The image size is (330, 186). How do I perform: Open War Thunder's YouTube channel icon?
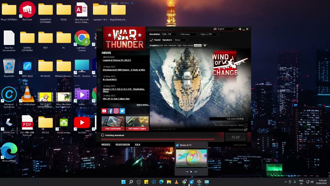point(104,111)
